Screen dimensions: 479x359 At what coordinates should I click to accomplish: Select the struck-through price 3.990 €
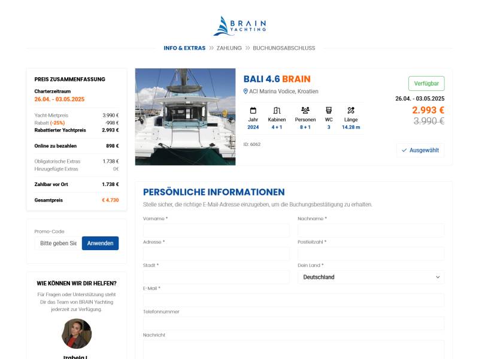tap(429, 121)
